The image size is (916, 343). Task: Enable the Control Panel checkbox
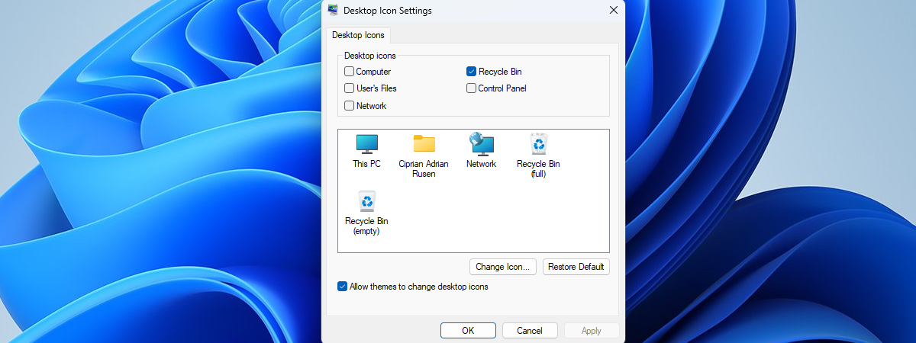(471, 88)
